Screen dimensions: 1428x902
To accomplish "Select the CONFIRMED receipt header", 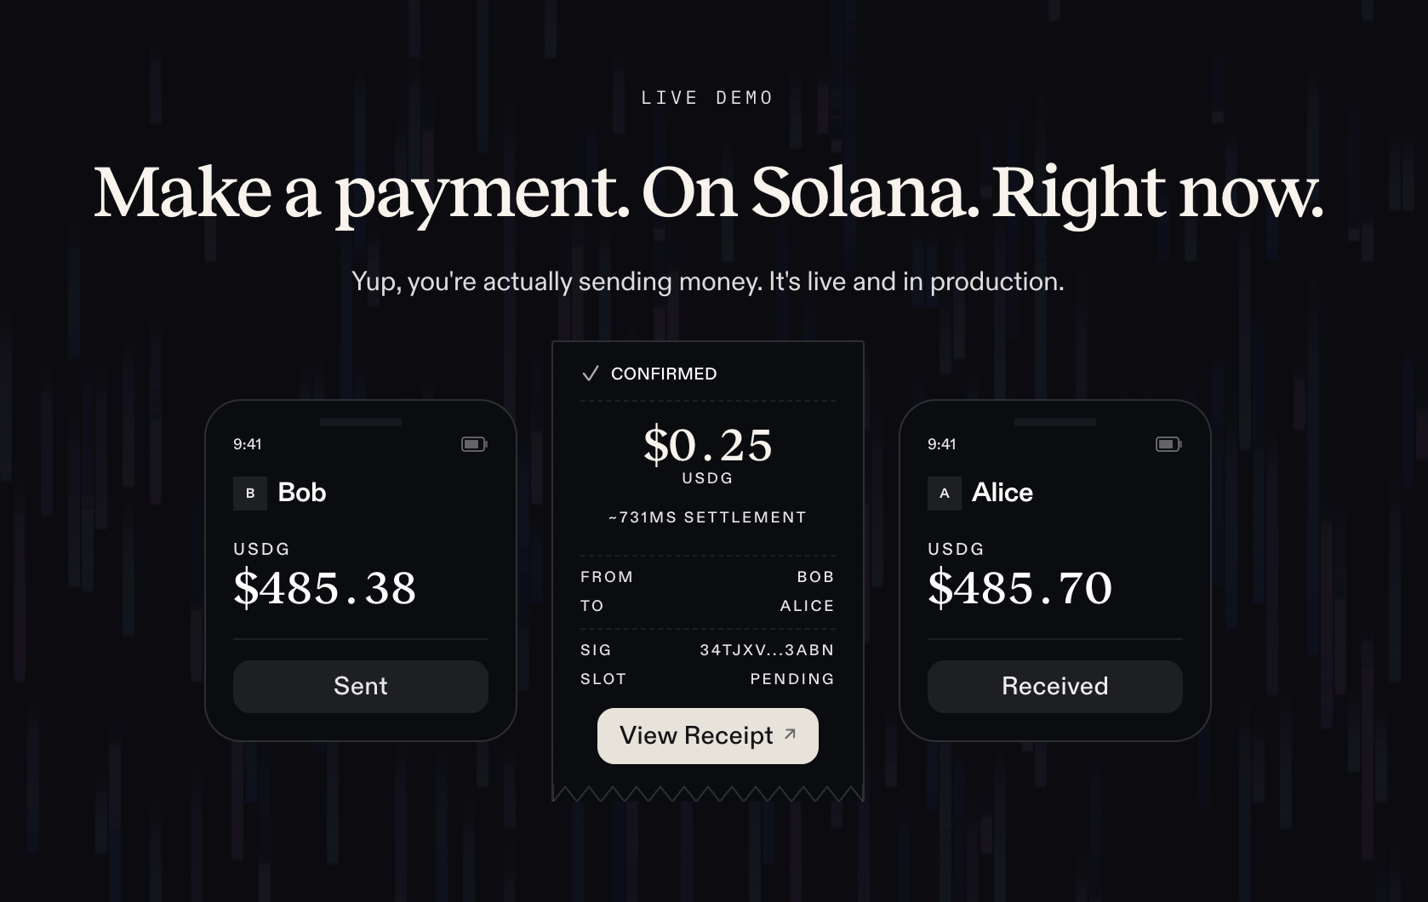I will pos(664,373).
